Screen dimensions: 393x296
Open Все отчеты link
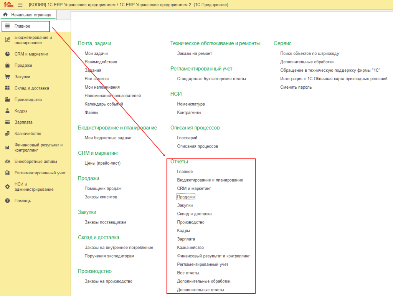188,273
